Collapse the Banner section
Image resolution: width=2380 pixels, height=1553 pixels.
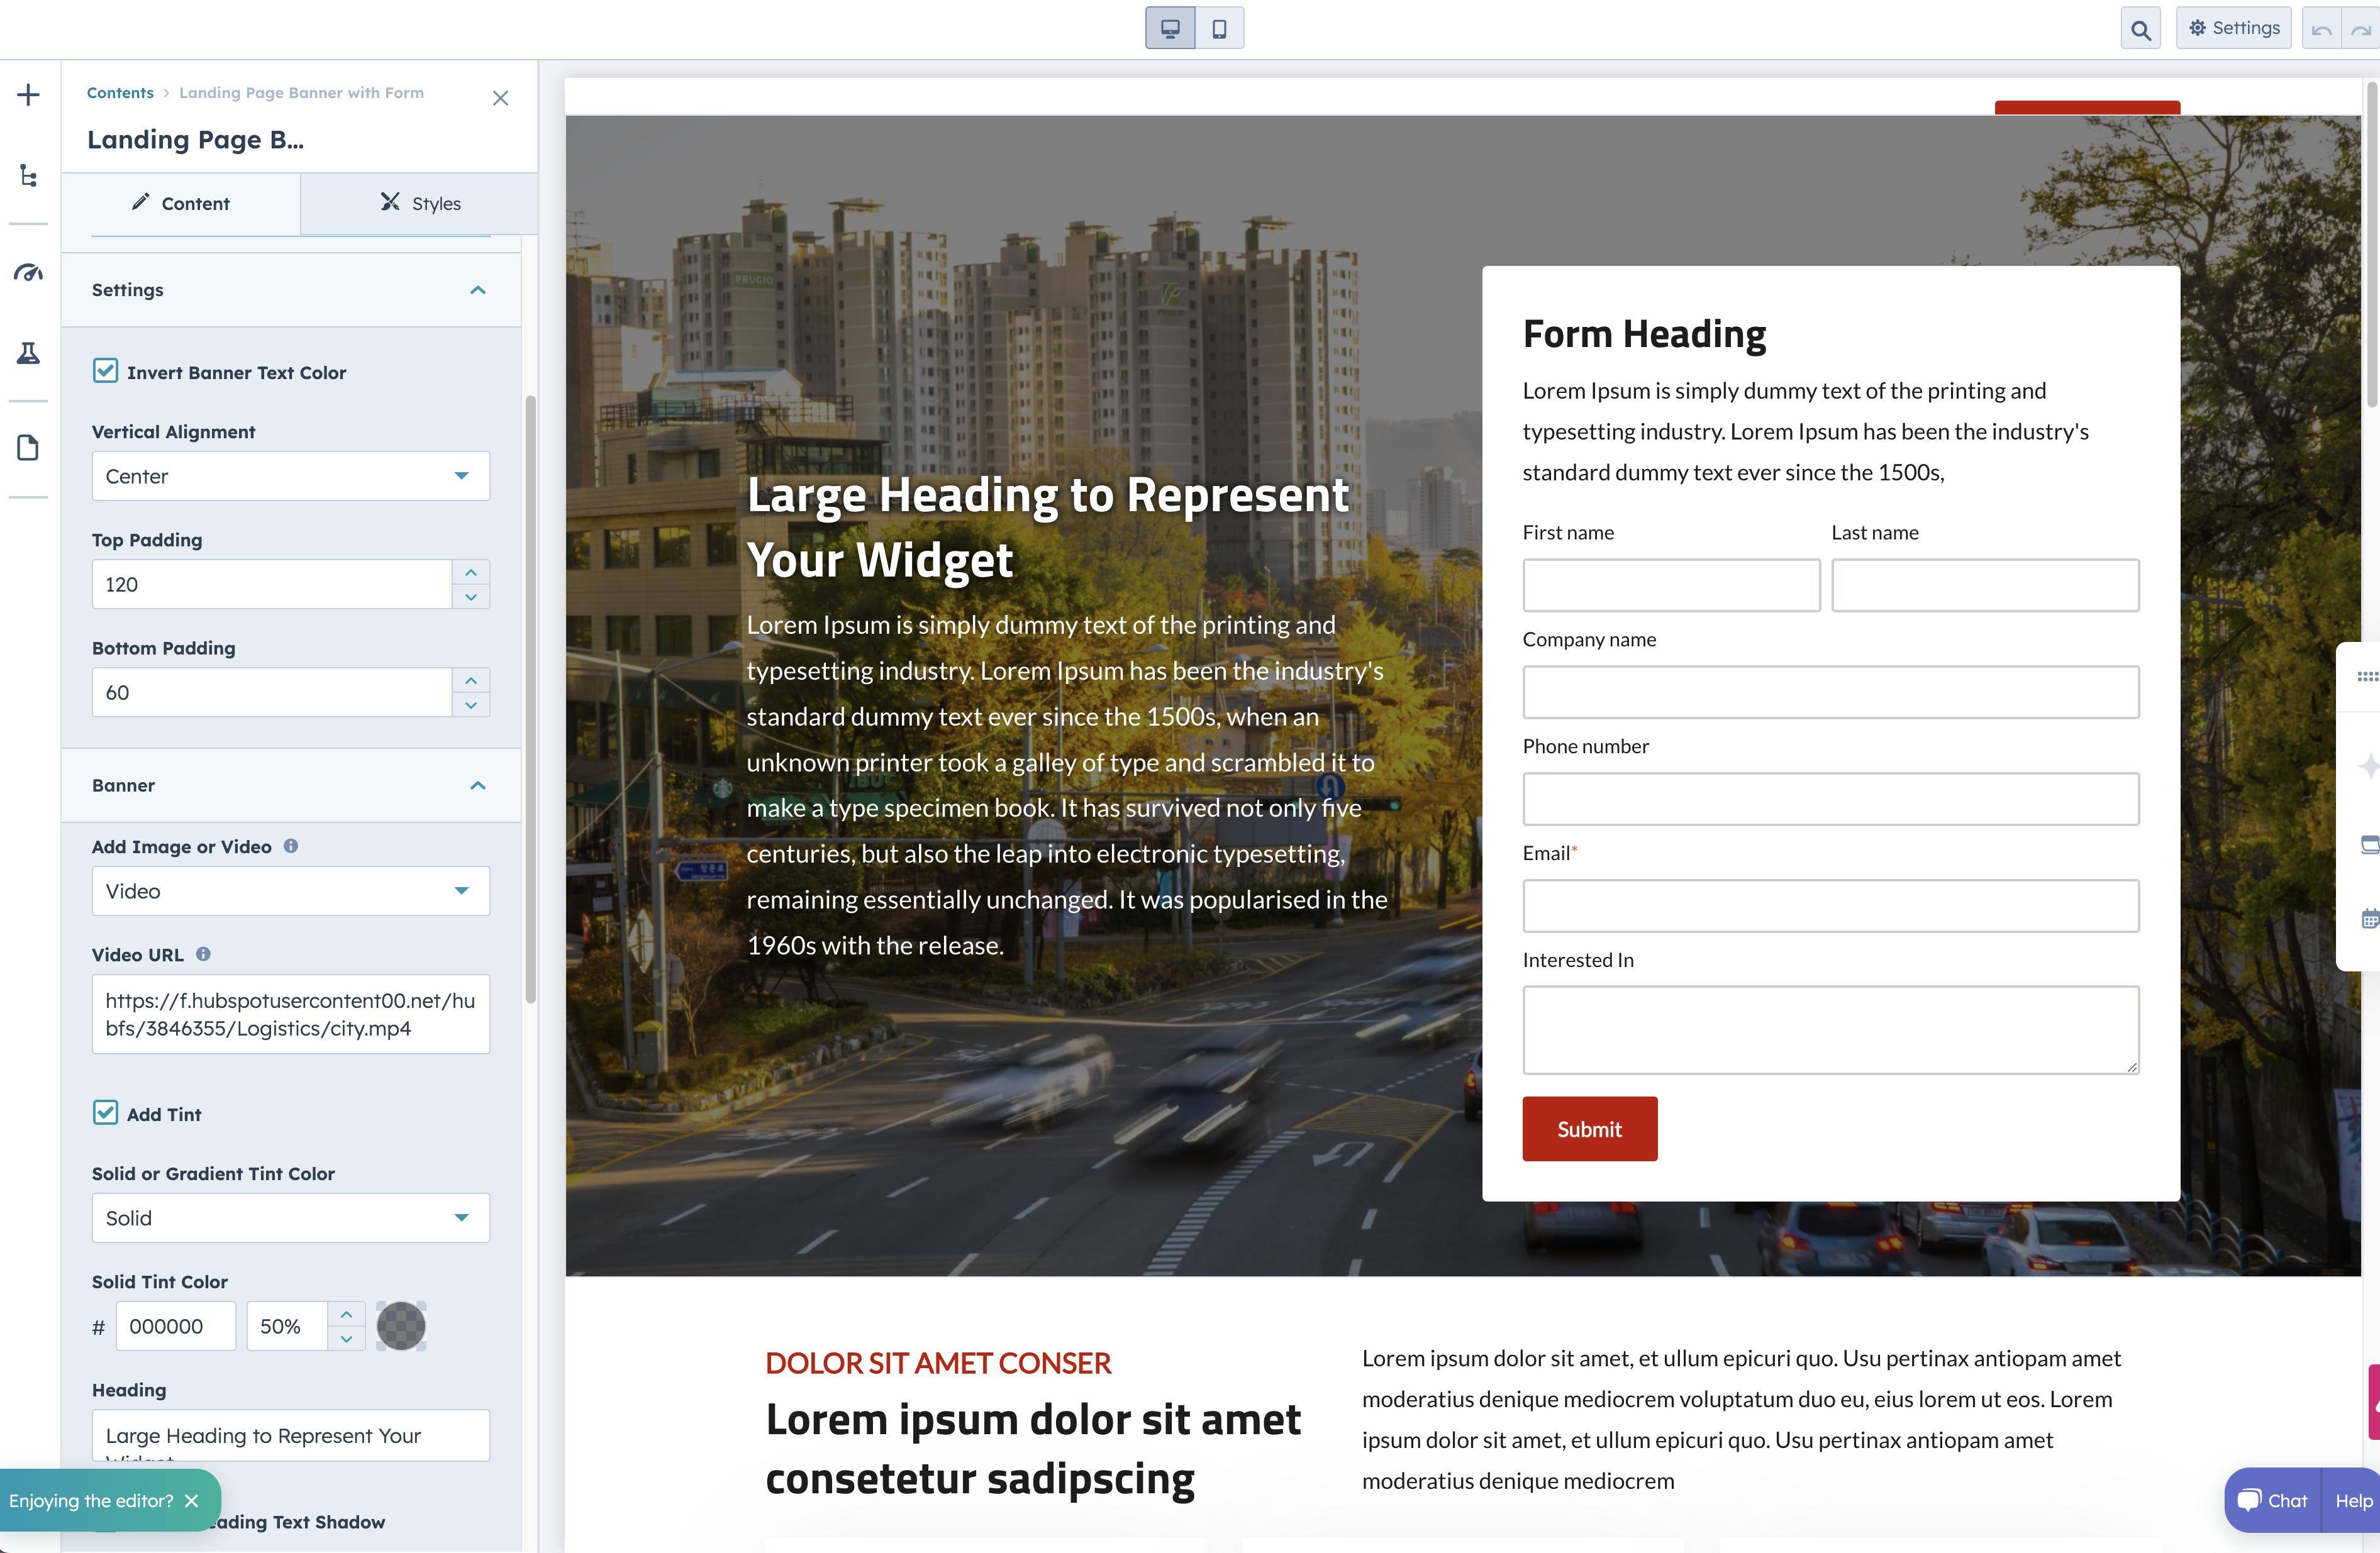(x=478, y=785)
